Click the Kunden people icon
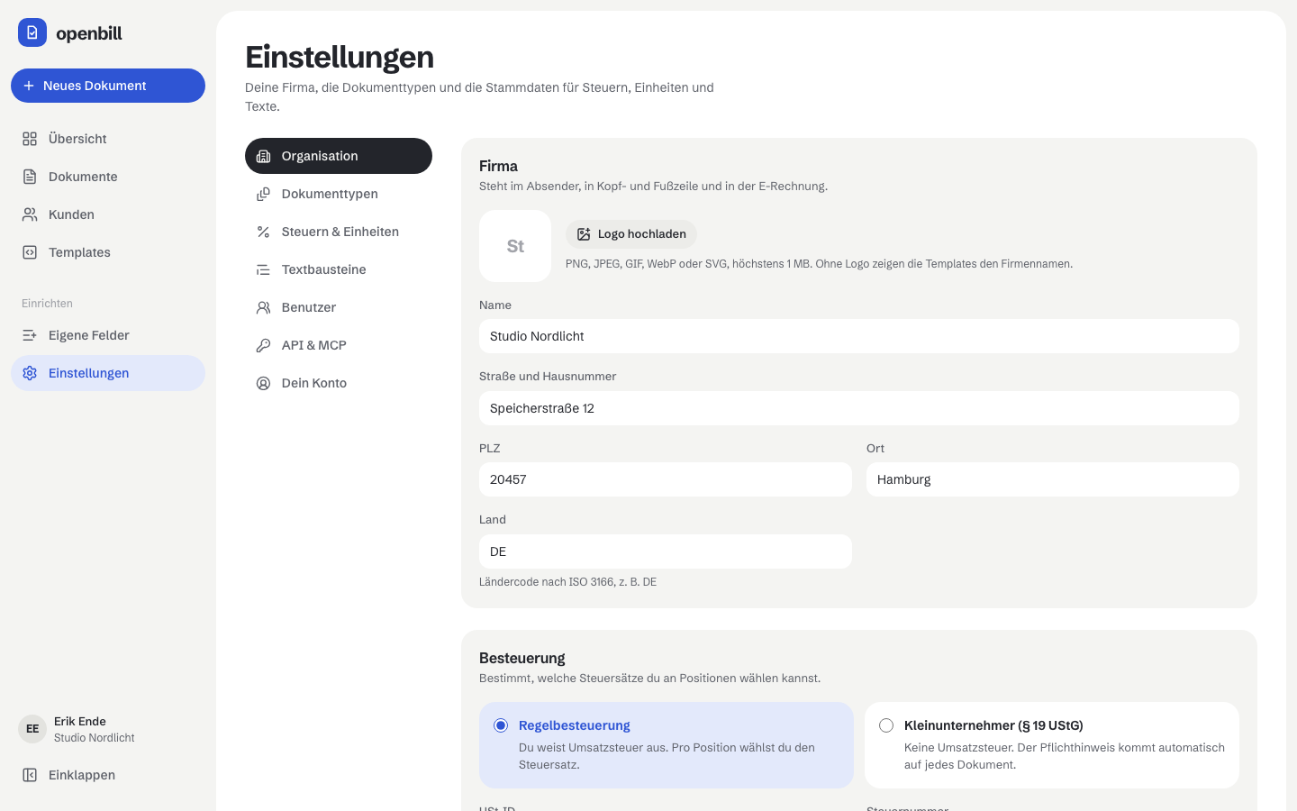The image size is (1297, 811). (x=30, y=214)
